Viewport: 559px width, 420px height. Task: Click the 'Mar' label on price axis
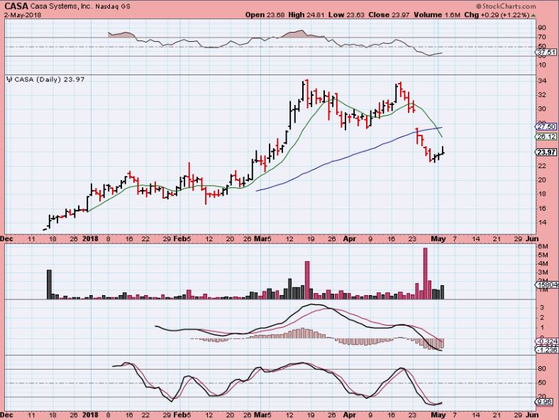260,239
